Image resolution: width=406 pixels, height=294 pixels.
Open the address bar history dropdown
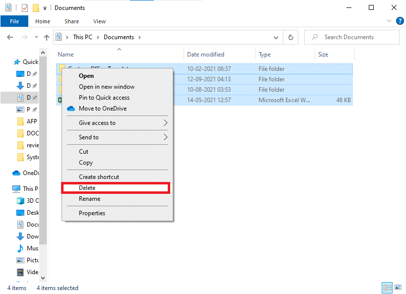(x=276, y=37)
